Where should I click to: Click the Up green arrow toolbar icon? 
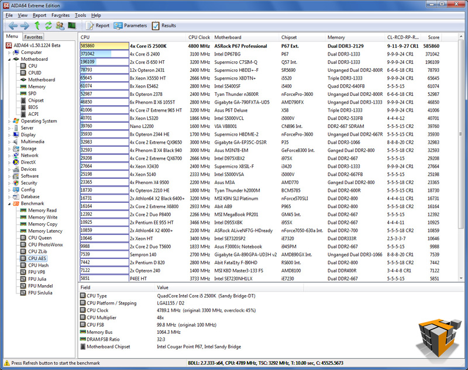tap(37, 26)
